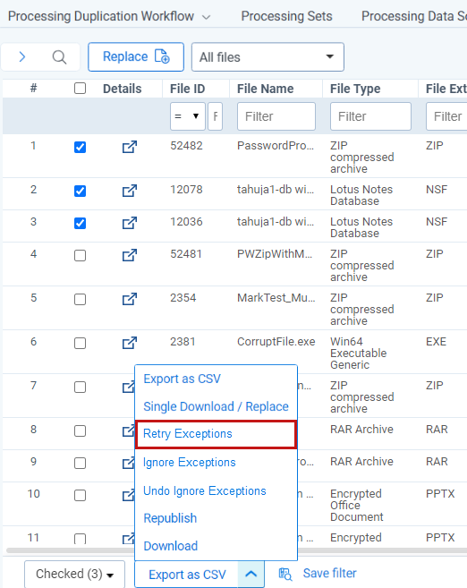Image resolution: width=467 pixels, height=588 pixels.
Task: Click the bottom Export as CSV button
Action: point(187,575)
